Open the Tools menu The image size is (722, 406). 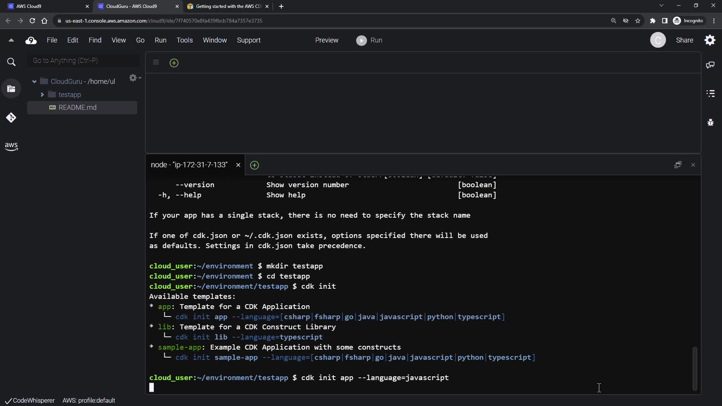tap(184, 40)
